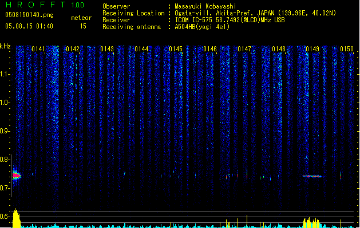Image resolution: width=360 pixels, height=228 pixels.
Task: Click the kHz axis unit label
Action: [5, 46]
